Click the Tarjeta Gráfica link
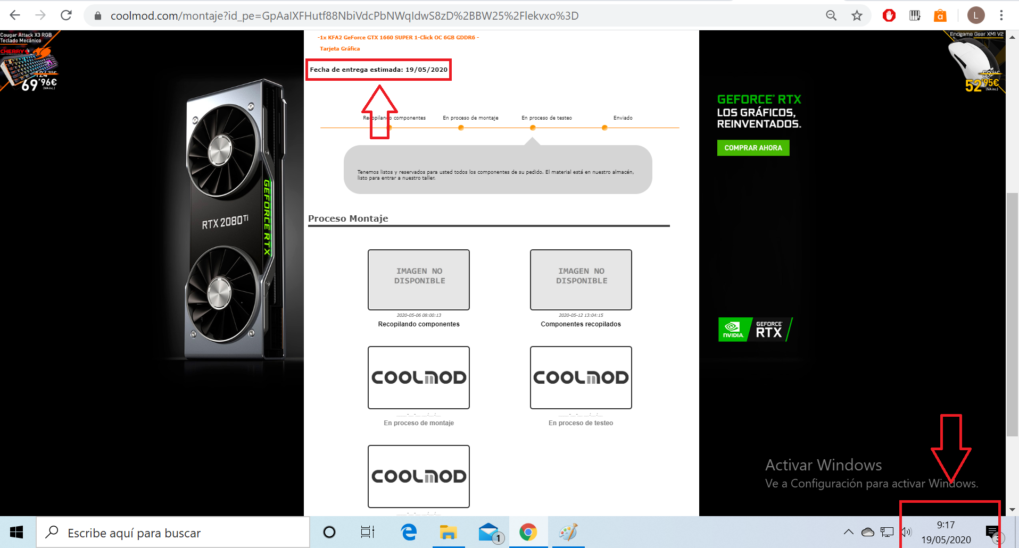Screen dimensions: 1019x548 tap(339, 49)
